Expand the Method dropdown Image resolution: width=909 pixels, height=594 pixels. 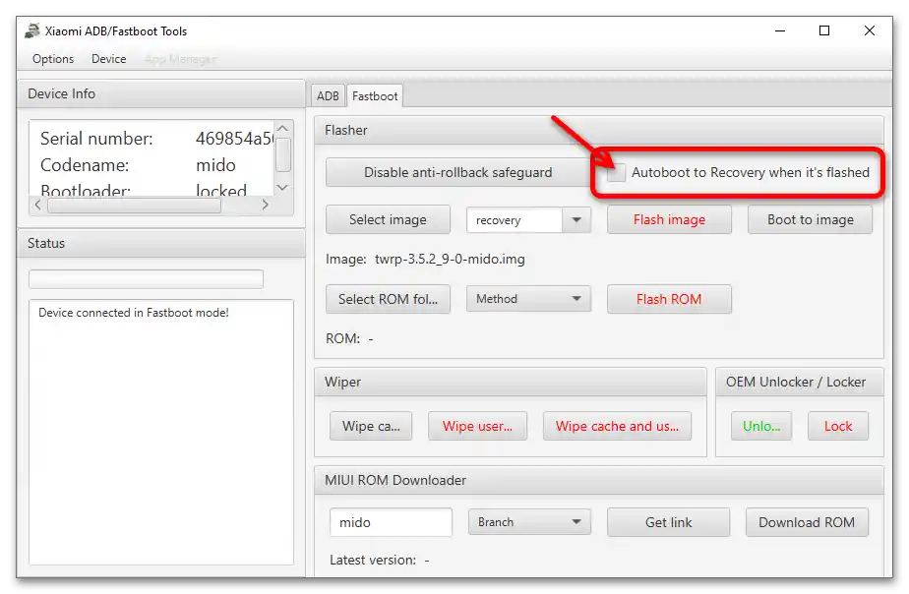pos(528,299)
